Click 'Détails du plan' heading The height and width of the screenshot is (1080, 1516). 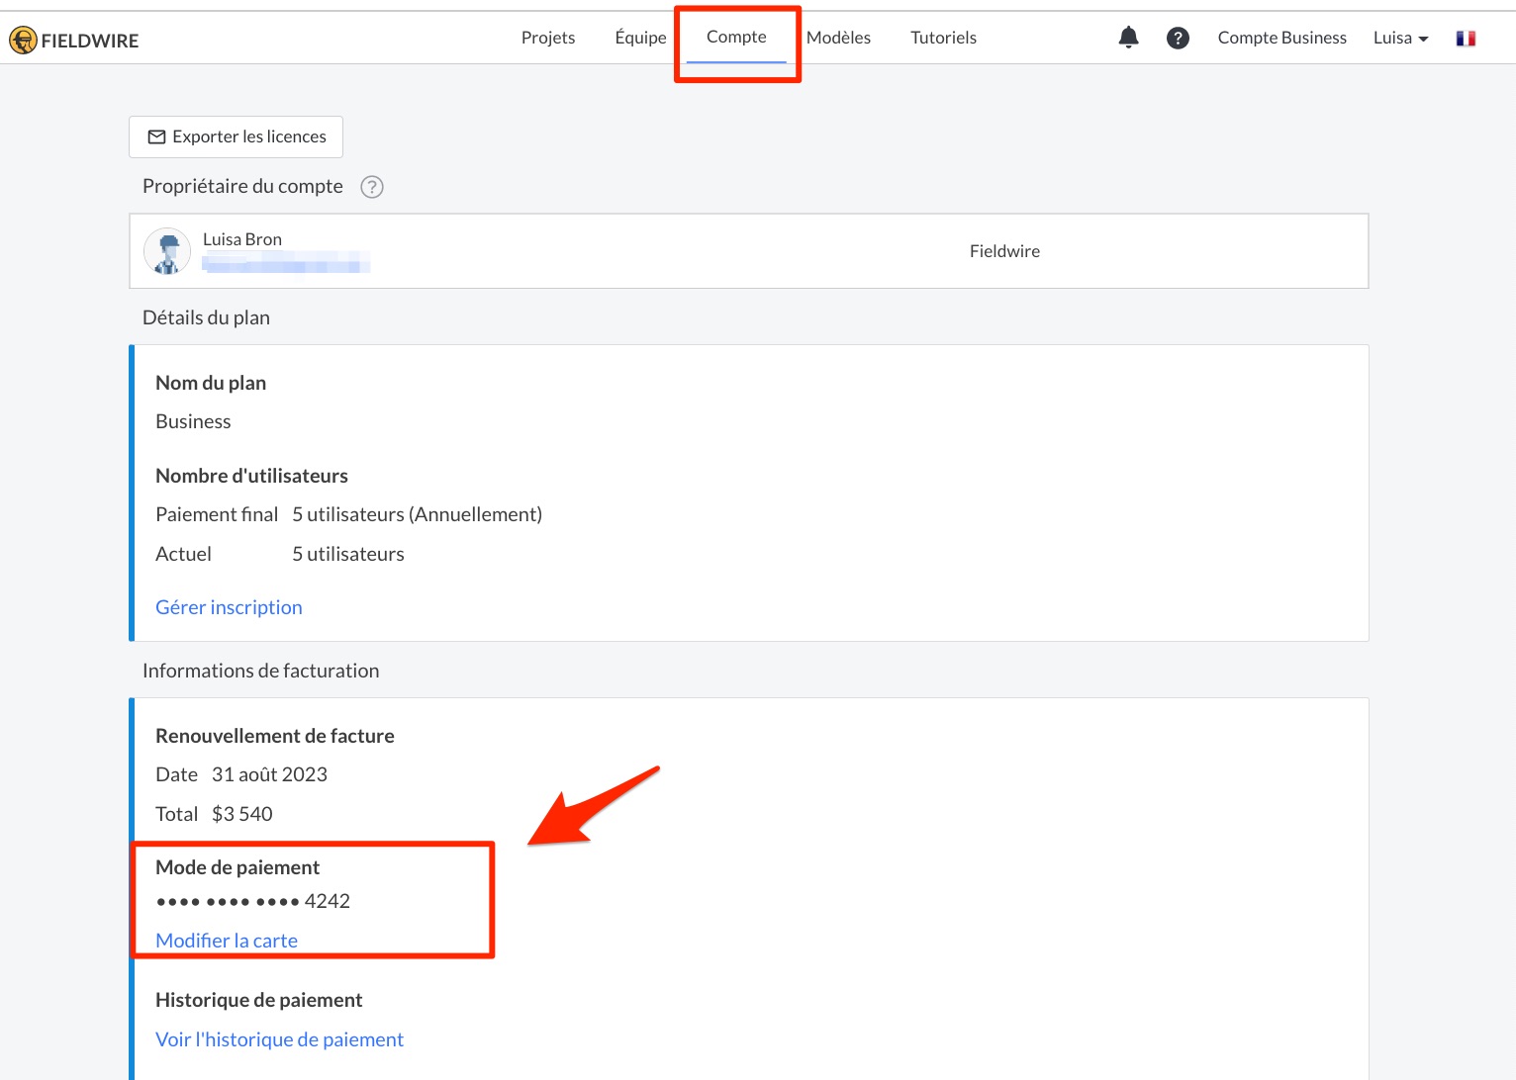coord(206,317)
